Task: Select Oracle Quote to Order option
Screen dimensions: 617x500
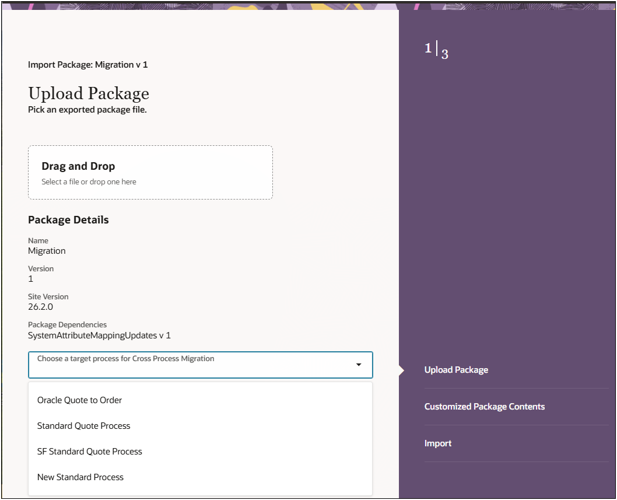Action: pos(200,400)
